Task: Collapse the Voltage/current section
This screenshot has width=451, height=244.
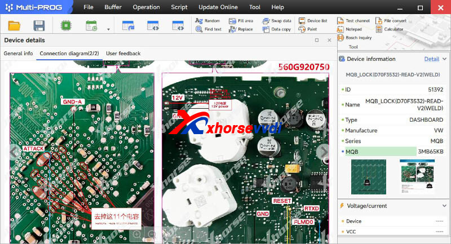Action: [x=445, y=206]
